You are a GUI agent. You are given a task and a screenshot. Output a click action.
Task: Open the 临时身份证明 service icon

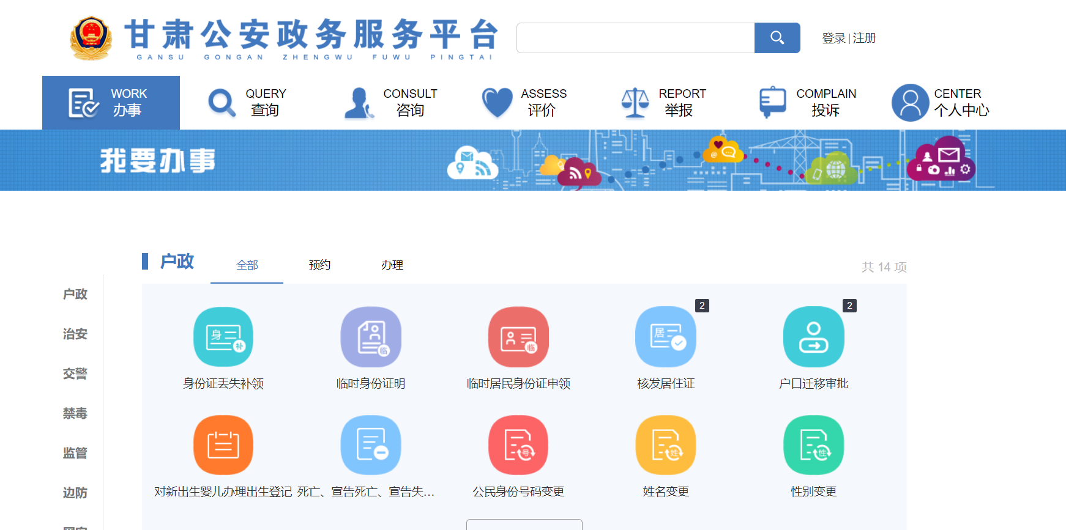point(371,337)
